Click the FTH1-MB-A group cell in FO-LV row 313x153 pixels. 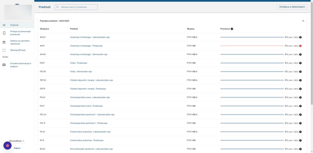click(x=192, y=97)
